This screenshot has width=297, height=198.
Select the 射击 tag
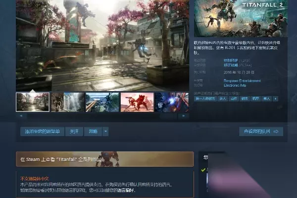245,99
